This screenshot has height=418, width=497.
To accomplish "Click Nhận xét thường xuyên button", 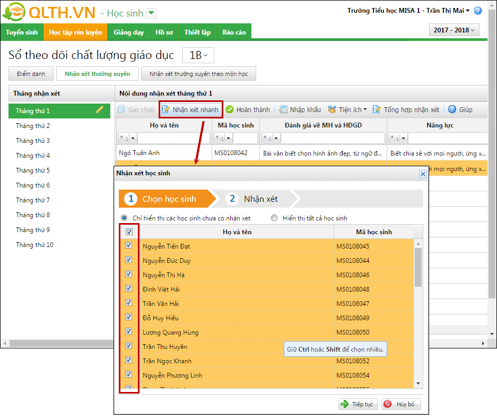I will [x=97, y=74].
